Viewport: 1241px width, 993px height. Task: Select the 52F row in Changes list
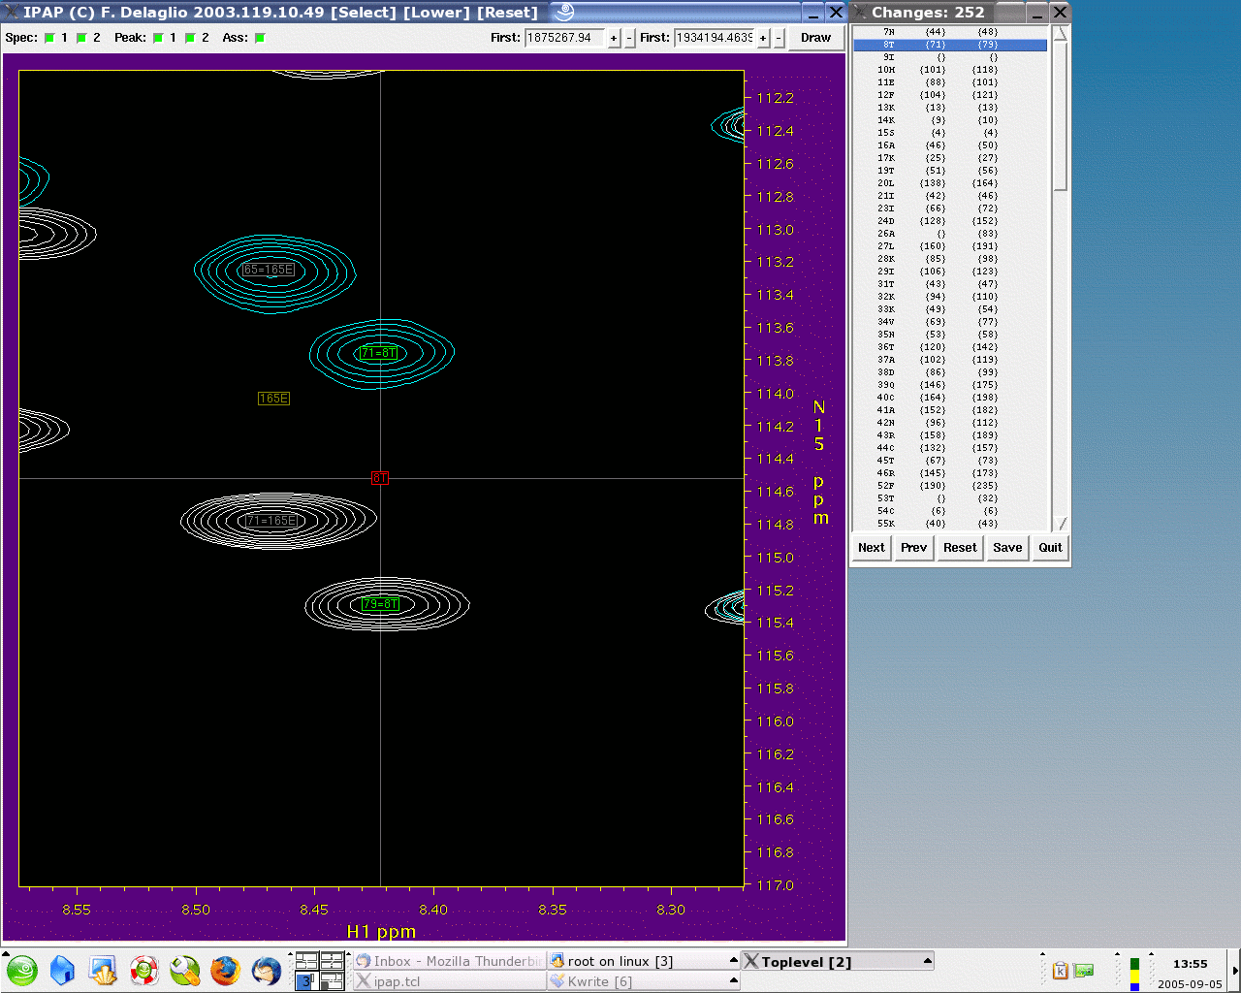point(950,486)
